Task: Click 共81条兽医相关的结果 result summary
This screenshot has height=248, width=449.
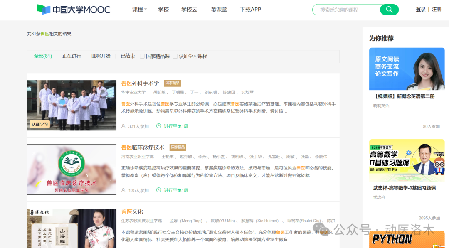Action: click(x=49, y=34)
